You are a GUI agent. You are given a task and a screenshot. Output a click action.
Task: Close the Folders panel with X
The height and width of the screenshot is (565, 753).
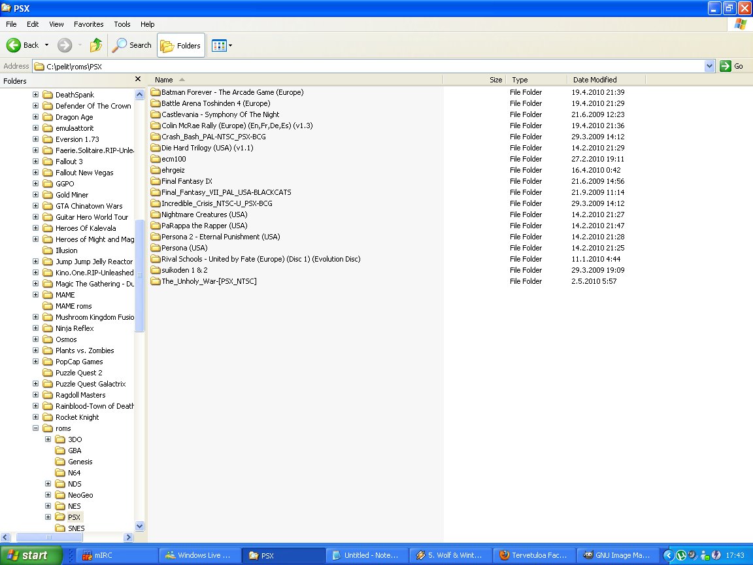point(138,79)
